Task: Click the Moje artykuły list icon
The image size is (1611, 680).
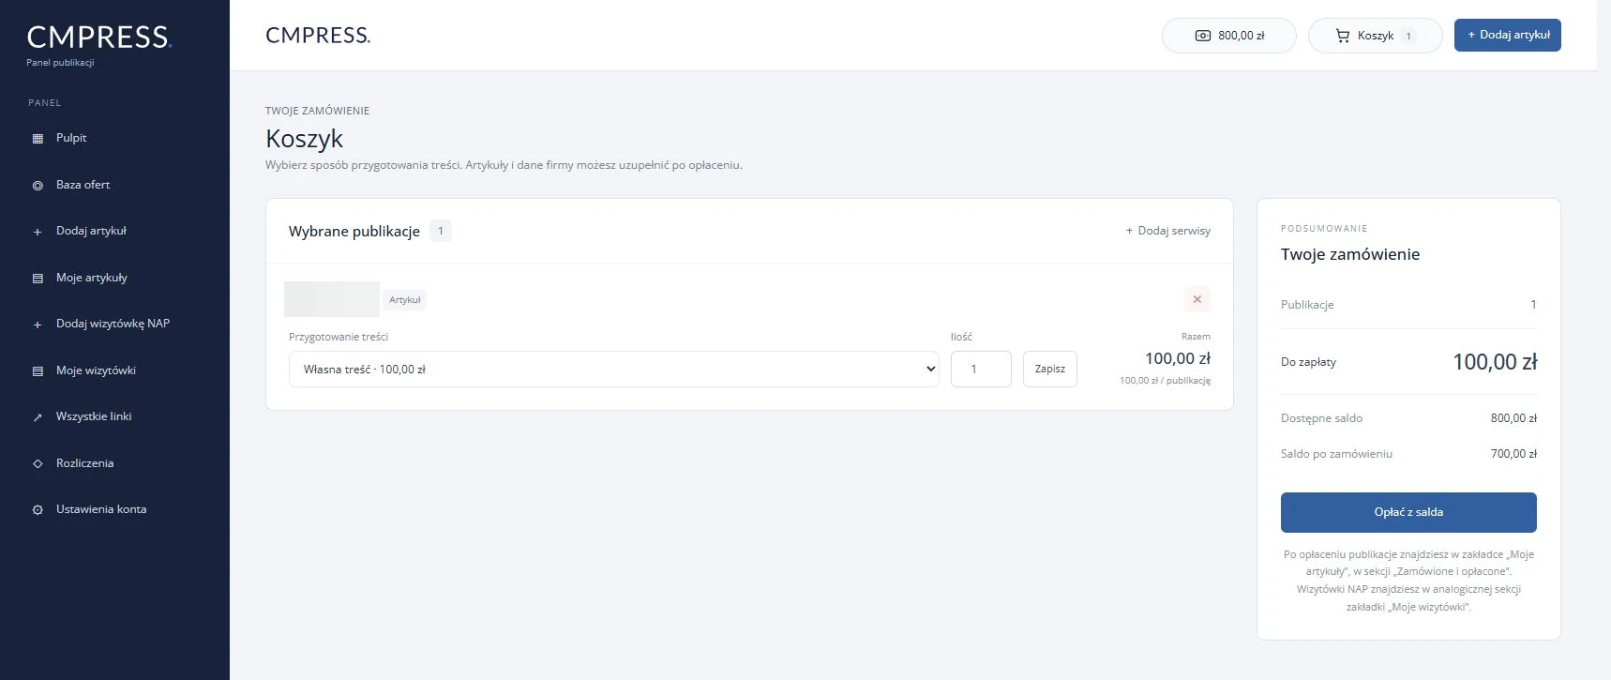Action: 38,279
